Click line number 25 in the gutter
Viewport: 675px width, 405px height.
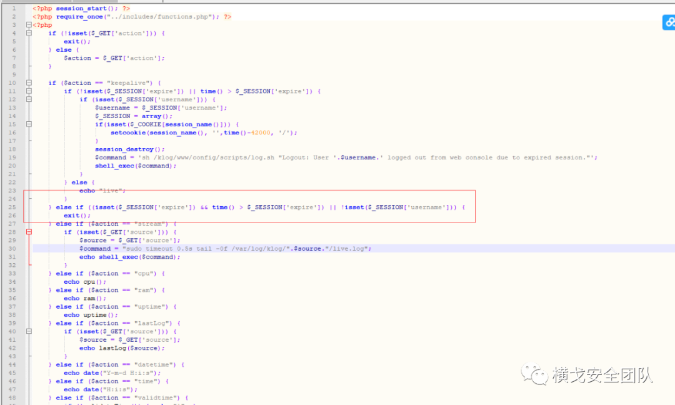click(x=12, y=207)
